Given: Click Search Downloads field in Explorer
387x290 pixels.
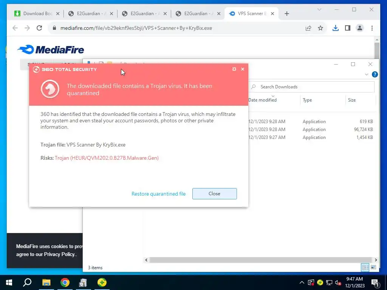Looking at the screenshot, I should (x=311, y=87).
